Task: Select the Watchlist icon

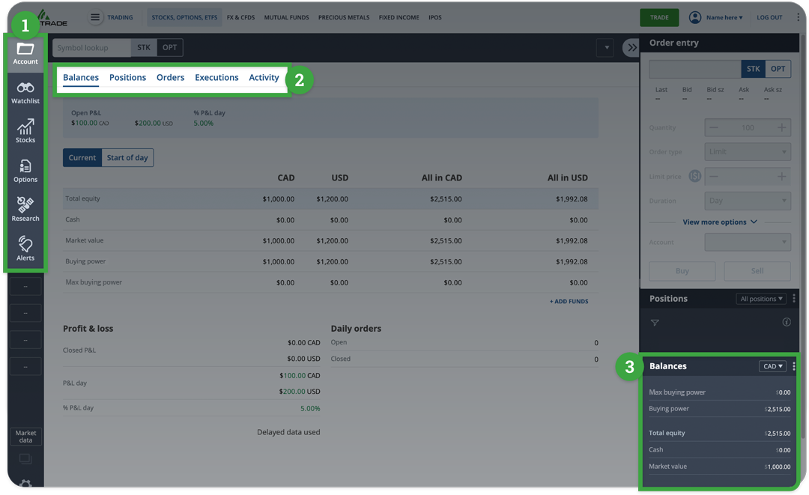Action: (25, 91)
